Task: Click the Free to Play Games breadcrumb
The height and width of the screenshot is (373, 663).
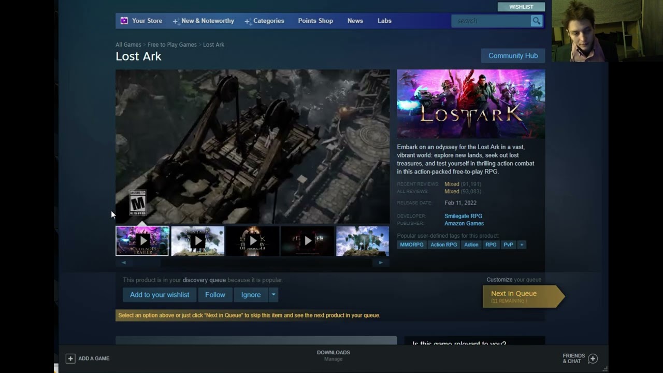Action: tap(172, 45)
